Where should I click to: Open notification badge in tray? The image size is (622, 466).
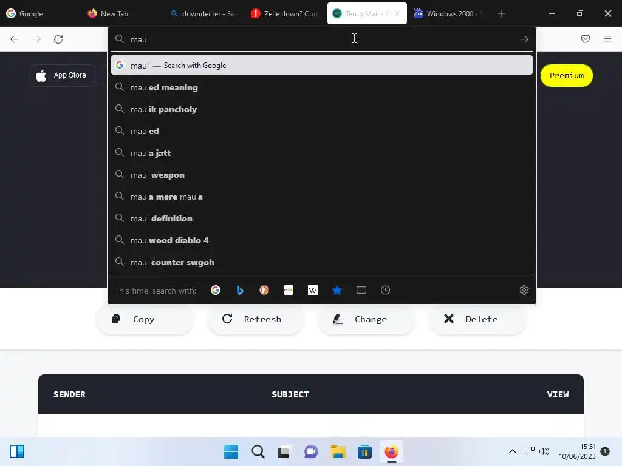pos(605,451)
